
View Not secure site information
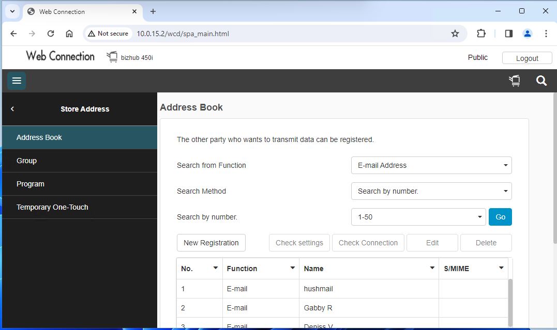[108, 34]
